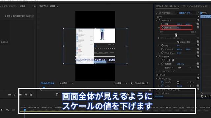Toggle the Motion fx effect on/off
Image resolution: width=211 pixels, height=118 pixels.
160,20
